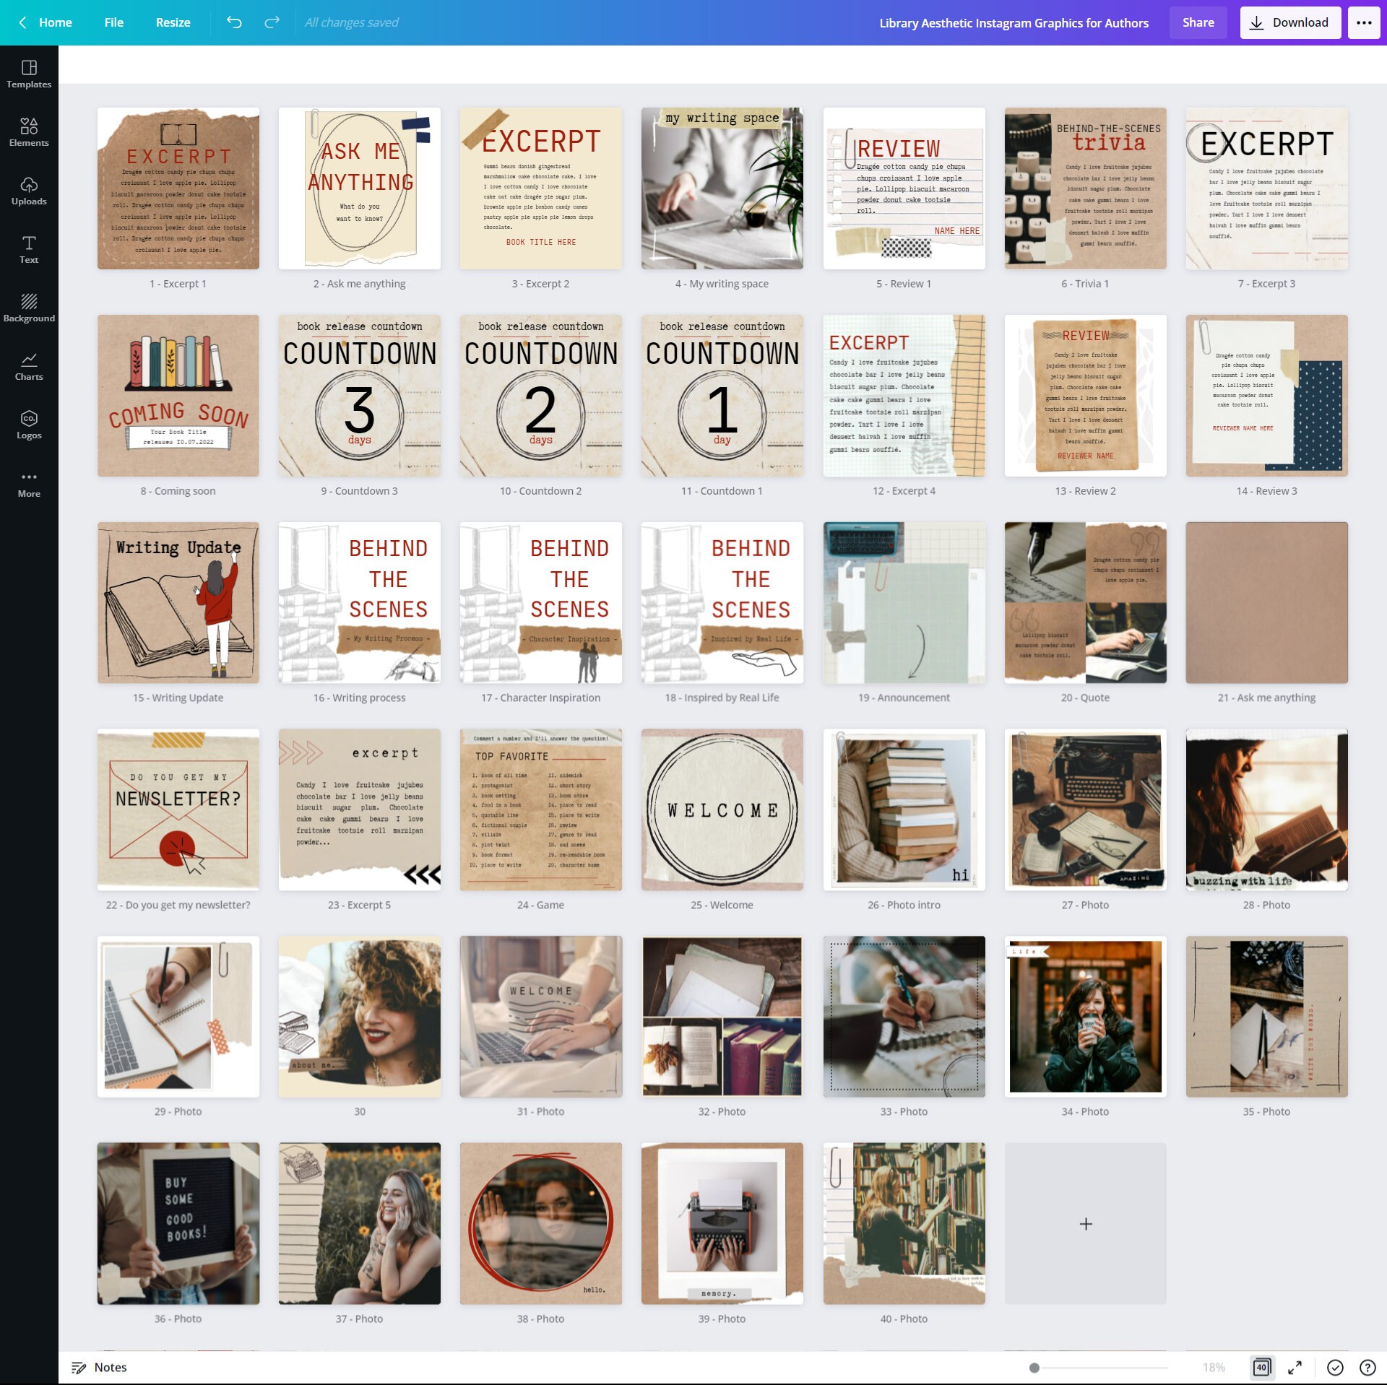Click the '40 - Photo' page label
This screenshot has height=1385, width=1387.
904,1319
